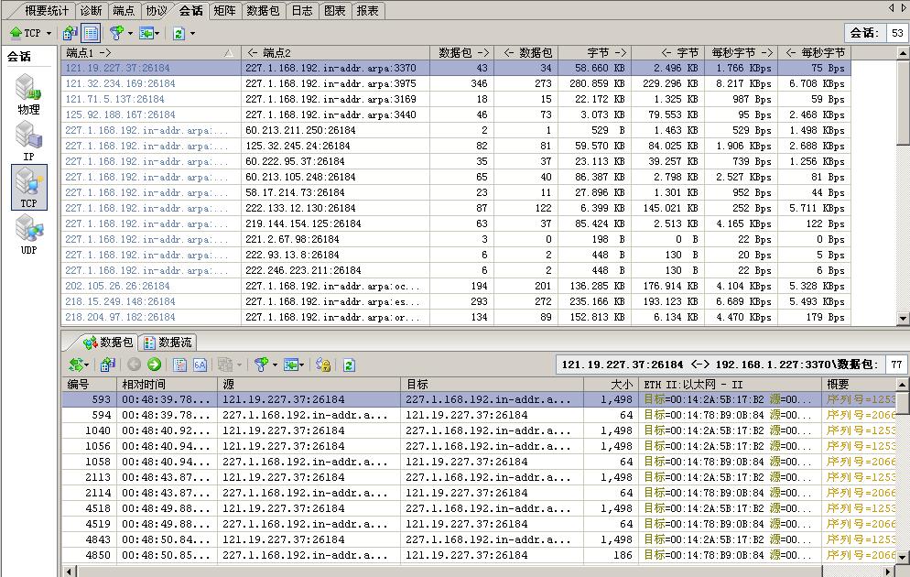Toggle the highlighted detail list view button
Screen dimensions: 910x577
(x=91, y=33)
